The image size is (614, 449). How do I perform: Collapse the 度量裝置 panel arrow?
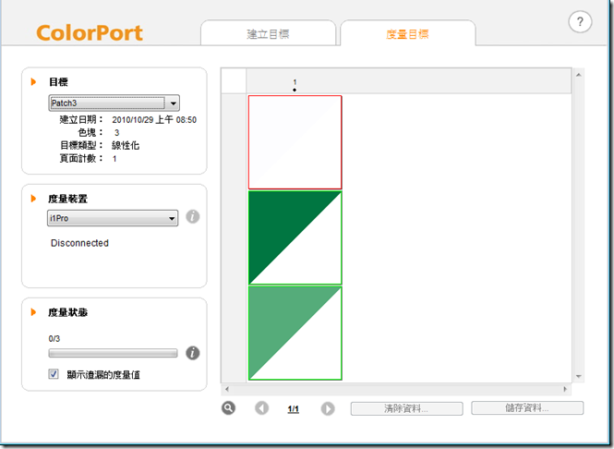(33, 199)
